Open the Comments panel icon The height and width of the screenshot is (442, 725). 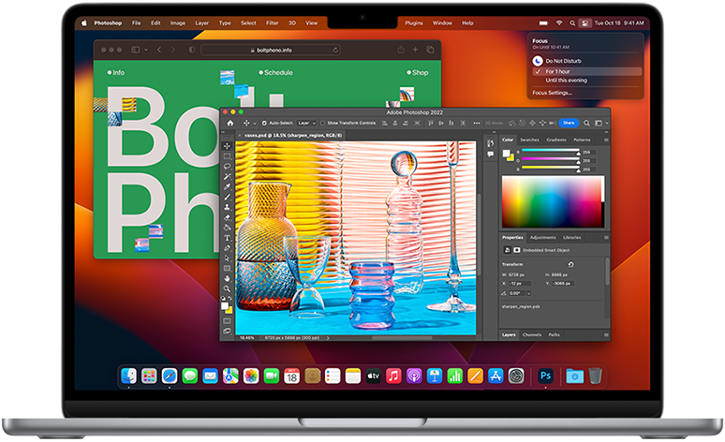coord(490,154)
